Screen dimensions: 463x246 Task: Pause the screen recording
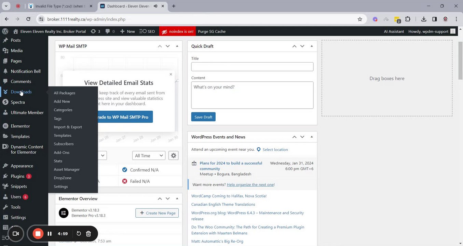point(50,234)
